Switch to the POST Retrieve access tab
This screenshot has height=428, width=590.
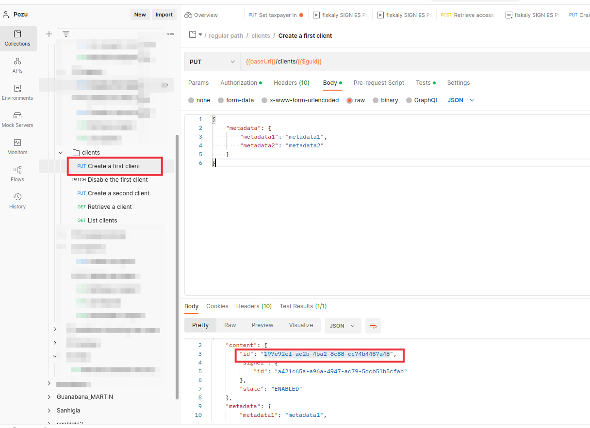pyautogui.click(x=467, y=15)
